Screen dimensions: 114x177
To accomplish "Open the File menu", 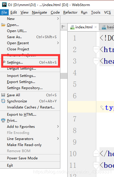I will [4, 12].
